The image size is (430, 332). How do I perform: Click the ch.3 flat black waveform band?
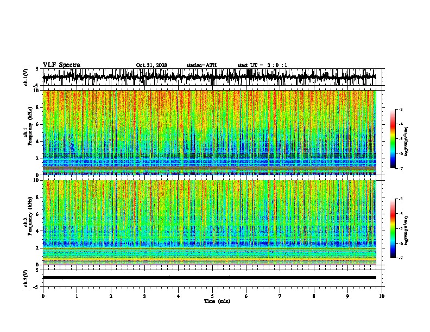[210, 278]
